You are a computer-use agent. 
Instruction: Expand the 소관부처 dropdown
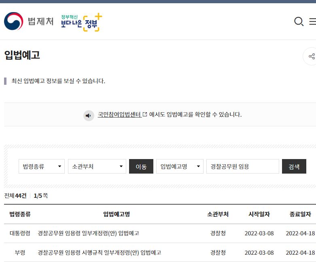click(x=97, y=166)
